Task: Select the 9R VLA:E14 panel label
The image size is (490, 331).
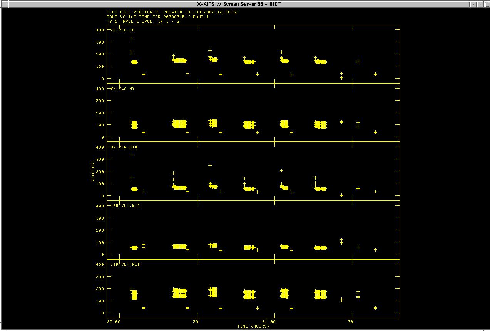Action: point(124,147)
